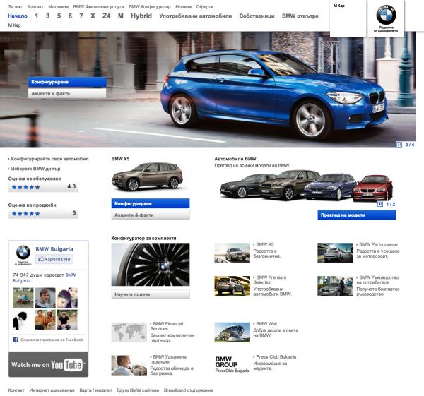Click the BMW roundel logo in the header
424x396 pixels.
[x=386, y=15]
